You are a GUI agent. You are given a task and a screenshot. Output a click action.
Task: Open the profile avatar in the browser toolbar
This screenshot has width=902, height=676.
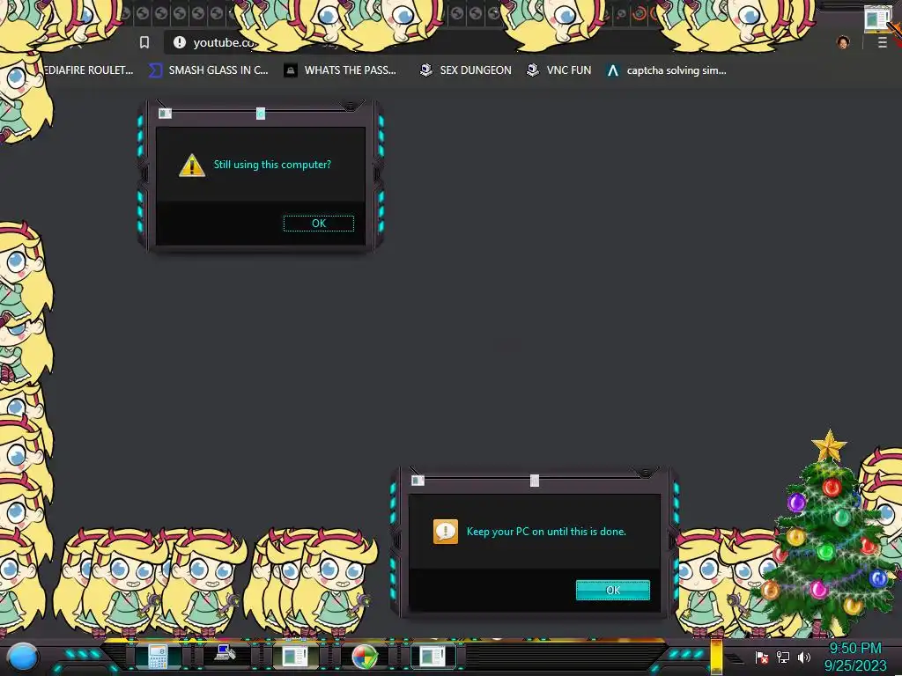click(x=843, y=42)
